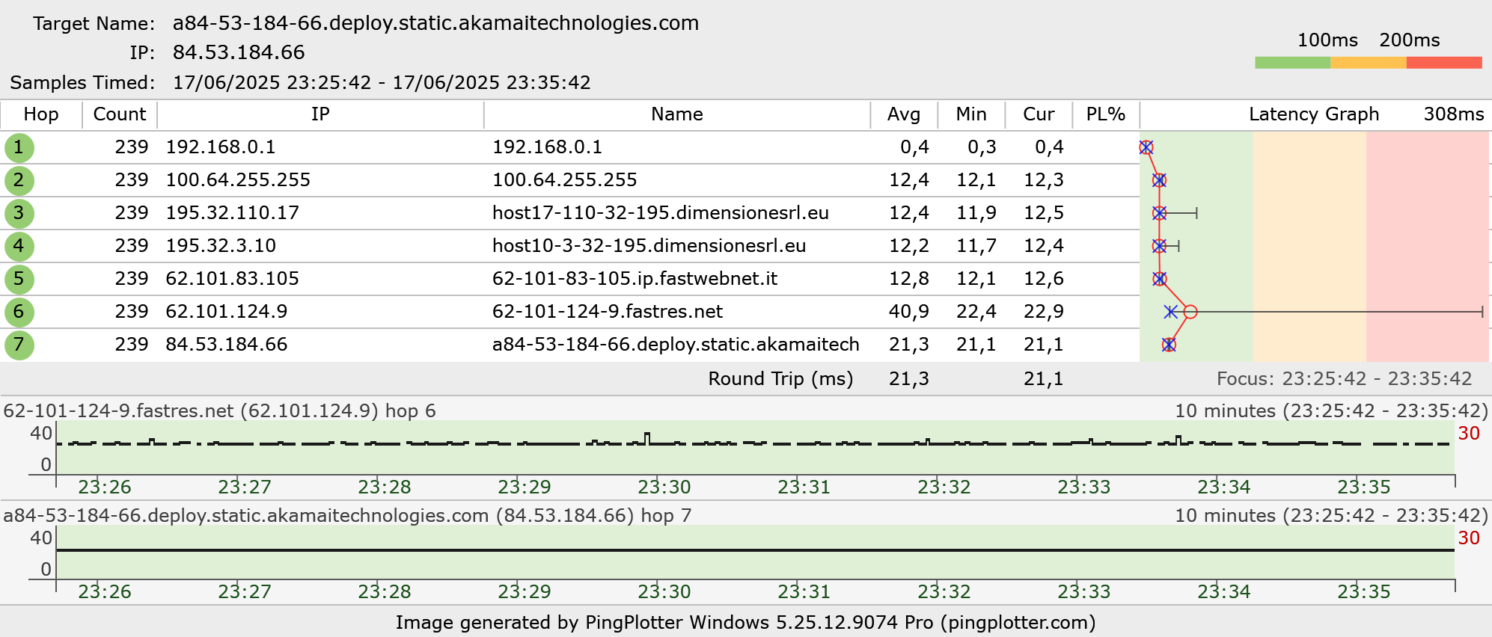Screen dimensions: 1492x637
Task: Click the green 100ms legend color band
Action: [1292, 63]
